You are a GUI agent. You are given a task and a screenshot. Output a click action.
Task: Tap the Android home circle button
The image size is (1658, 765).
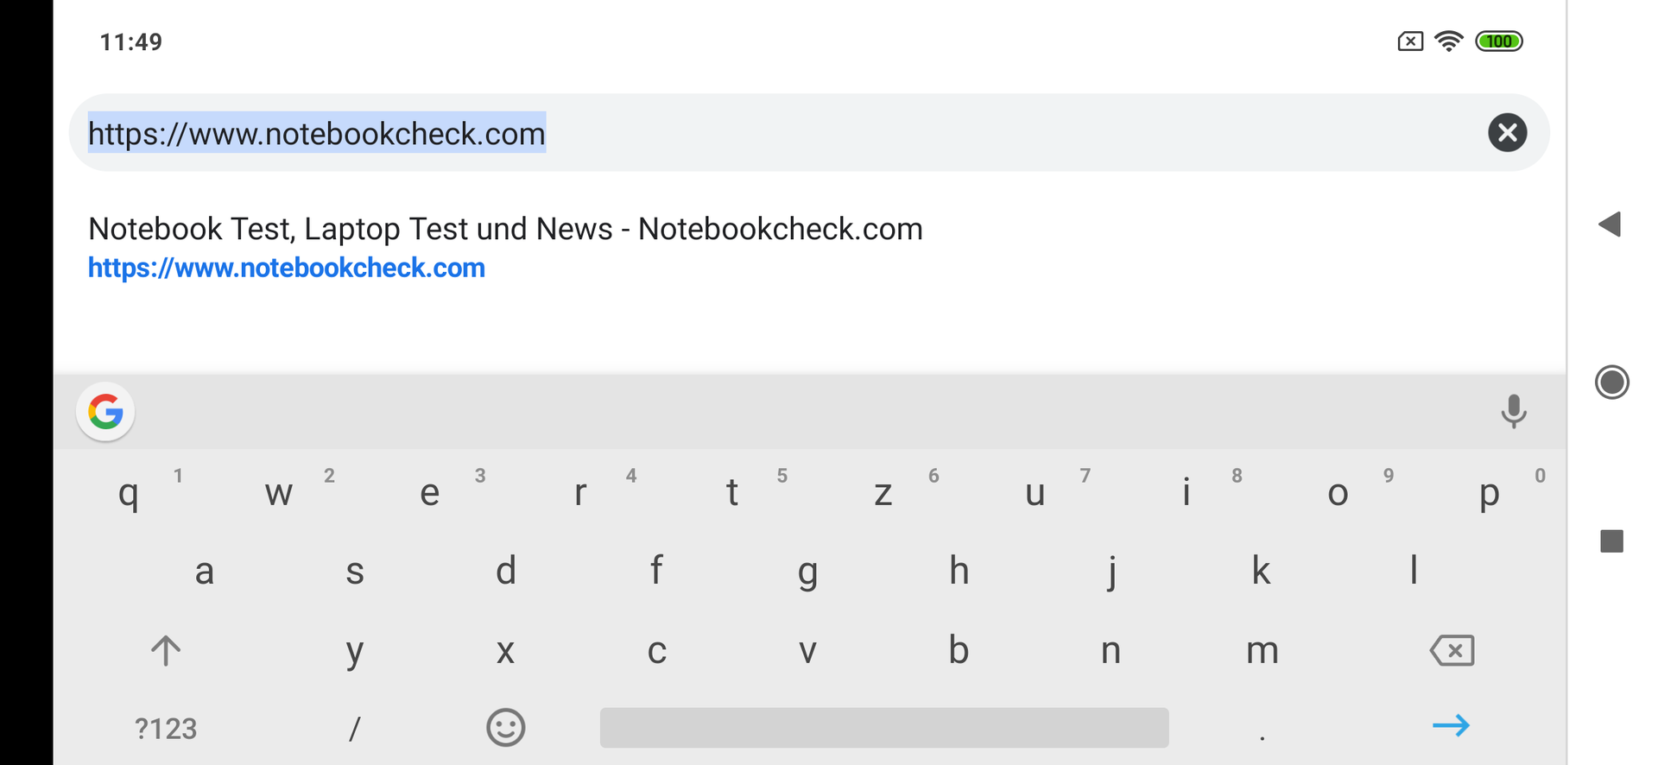click(x=1611, y=382)
